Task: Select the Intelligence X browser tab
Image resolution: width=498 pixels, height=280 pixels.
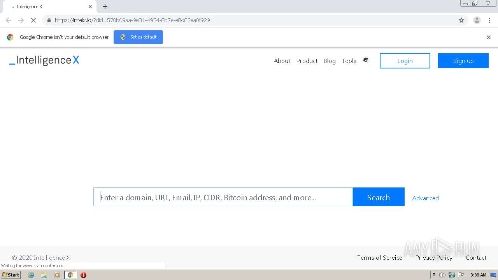Action: pos(51,7)
